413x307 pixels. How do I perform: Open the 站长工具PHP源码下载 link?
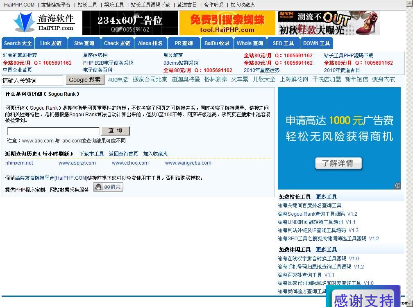tap(349, 56)
